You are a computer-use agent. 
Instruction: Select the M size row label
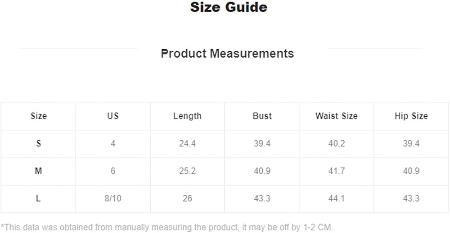38,171
